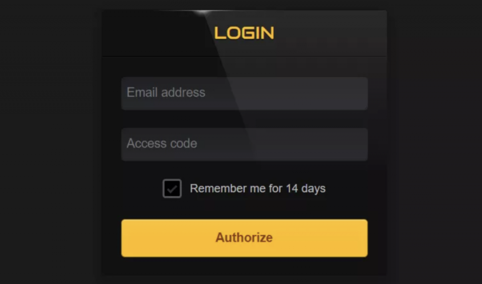Click the bright glare highlight atop the panel
This screenshot has width=482, height=284.
click(203, 13)
